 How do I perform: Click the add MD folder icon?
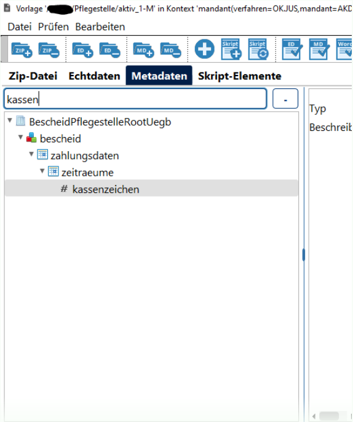point(144,50)
